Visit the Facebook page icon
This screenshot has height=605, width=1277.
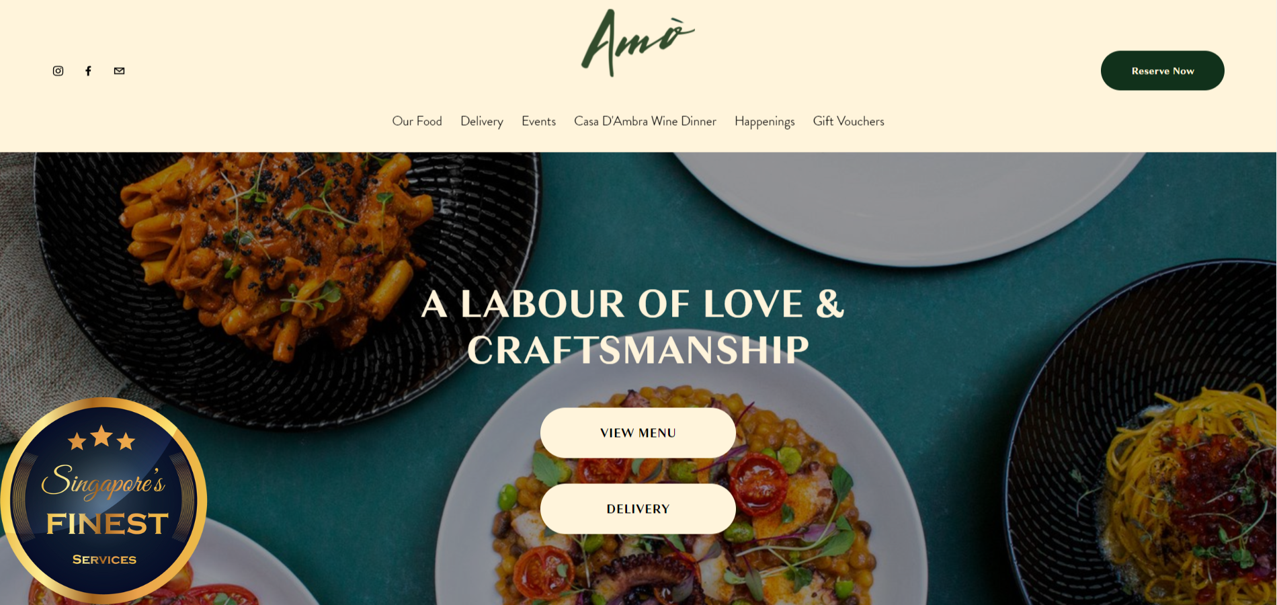88,71
